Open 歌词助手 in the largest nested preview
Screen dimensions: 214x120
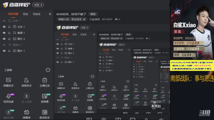pyautogui.click(x=90, y=110)
